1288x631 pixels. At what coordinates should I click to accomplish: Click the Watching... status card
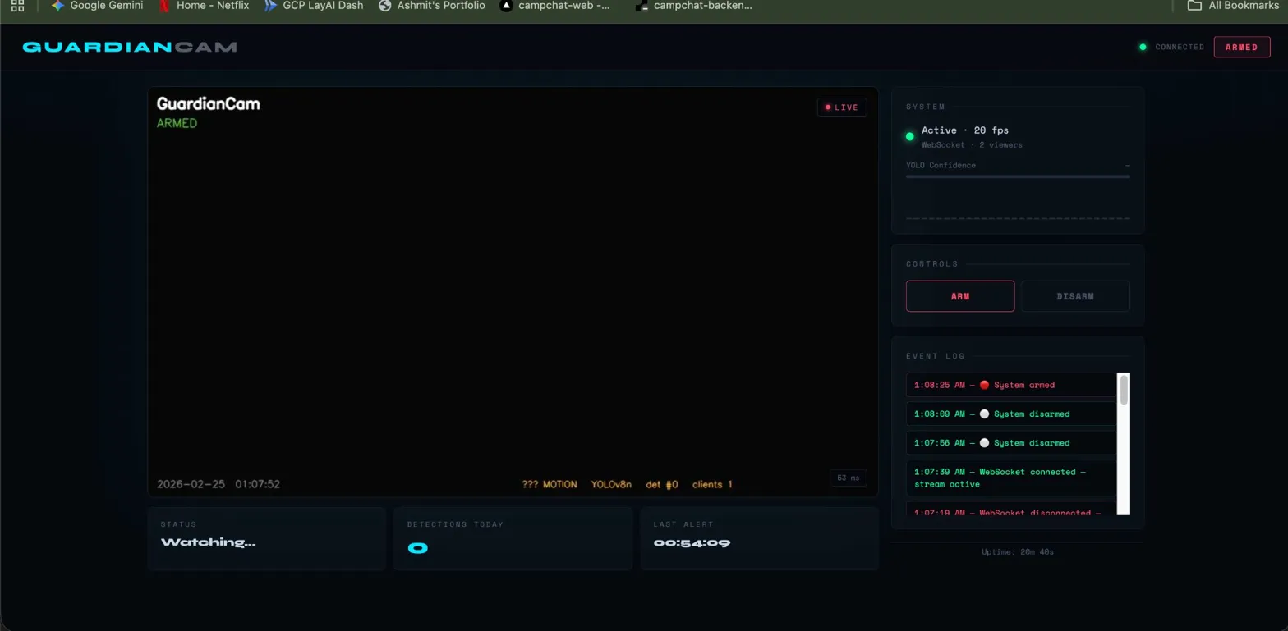266,538
